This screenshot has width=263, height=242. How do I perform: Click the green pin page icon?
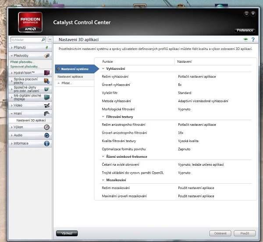coord(246,39)
